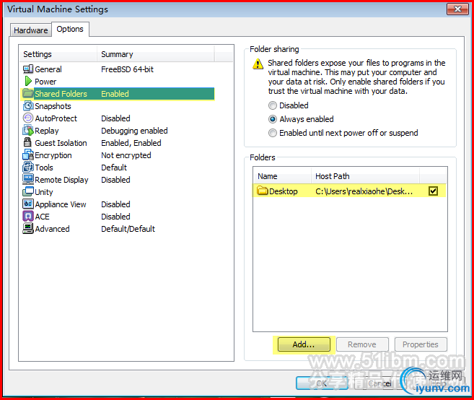474x400 pixels.
Task: Close the Virtual Machine Settings window
Action: [457, 9]
